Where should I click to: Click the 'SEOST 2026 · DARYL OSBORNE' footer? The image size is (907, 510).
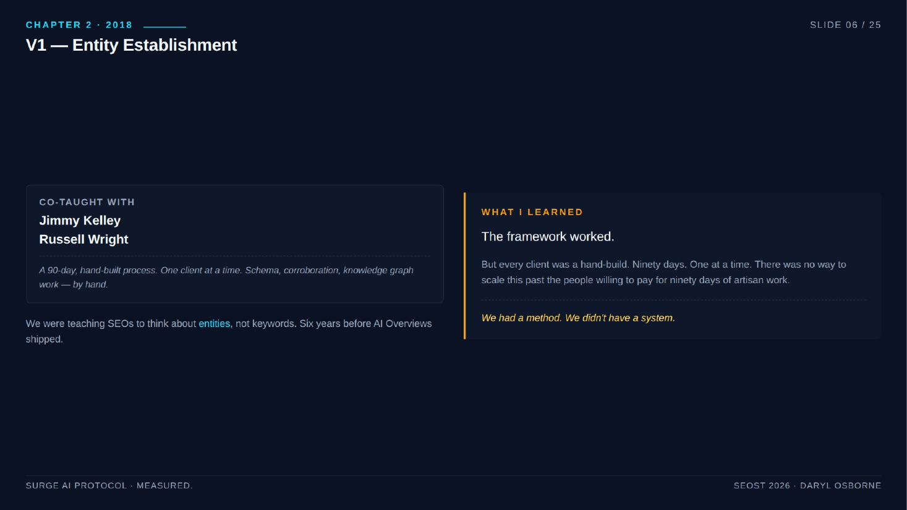tap(807, 485)
